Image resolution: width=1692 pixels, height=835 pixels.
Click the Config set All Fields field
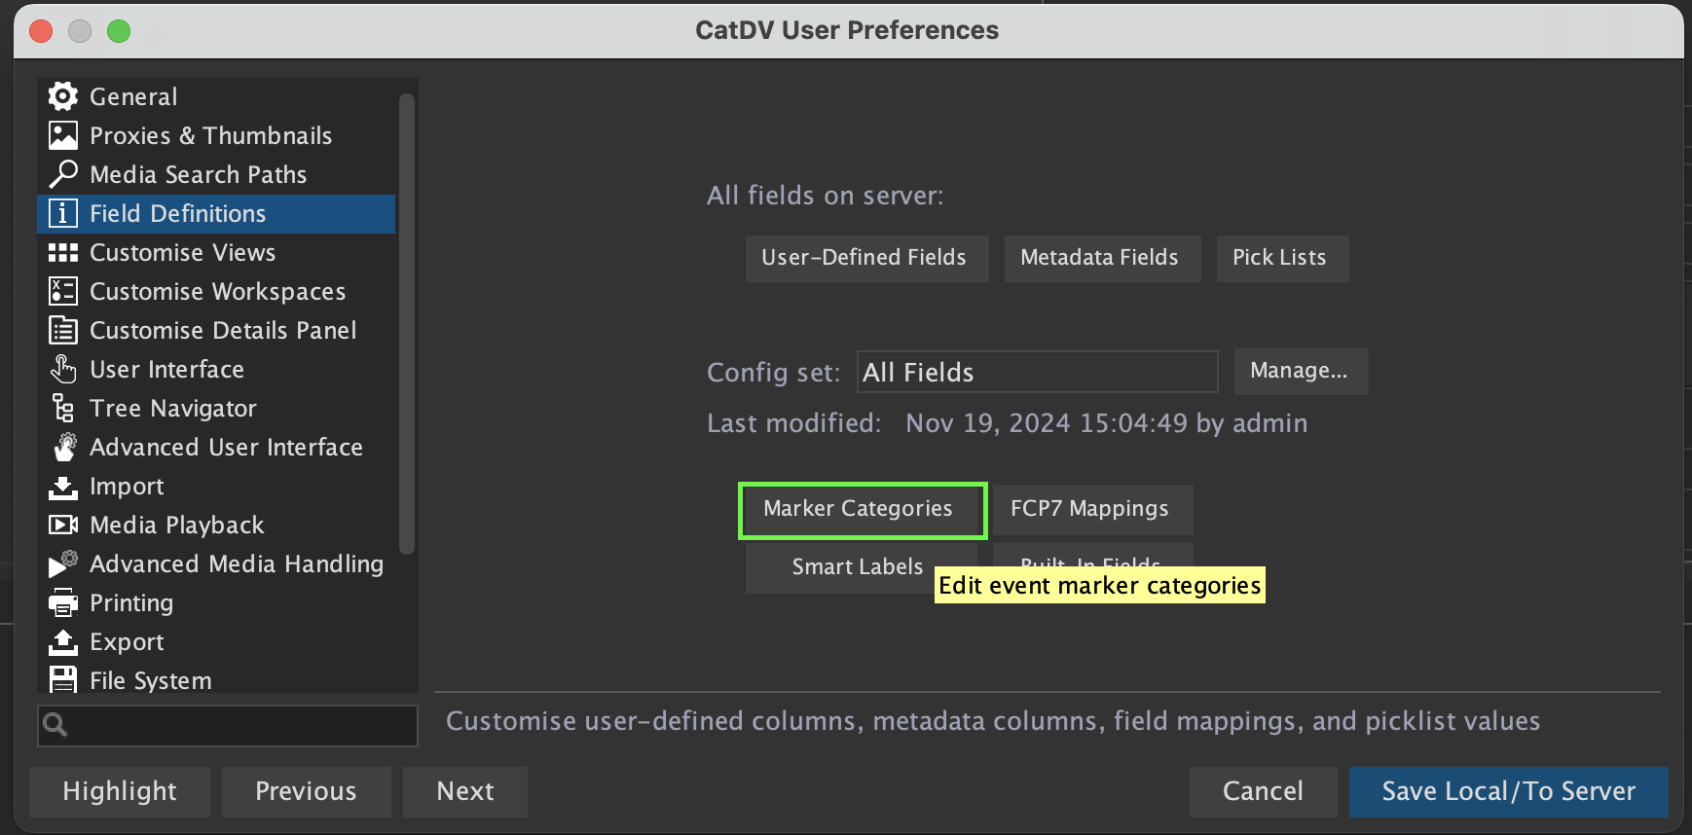click(x=1037, y=372)
